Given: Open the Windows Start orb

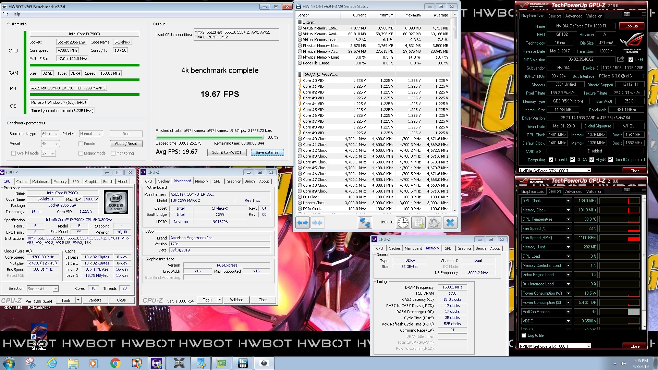Looking at the screenshot, I should (x=9, y=363).
